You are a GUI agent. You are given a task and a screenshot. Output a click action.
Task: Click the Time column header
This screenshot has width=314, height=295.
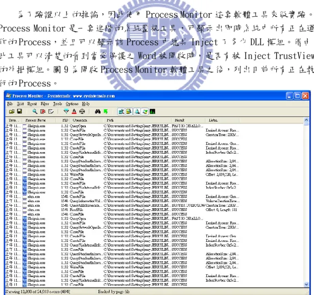click(x=14, y=120)
